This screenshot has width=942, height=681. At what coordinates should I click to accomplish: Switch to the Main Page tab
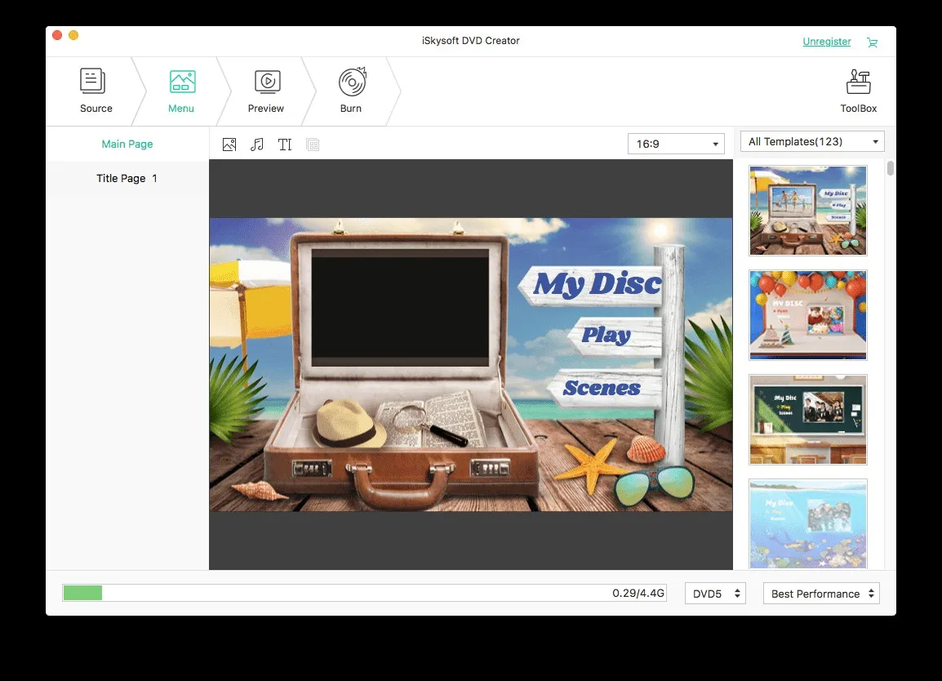tap(127, 144)
